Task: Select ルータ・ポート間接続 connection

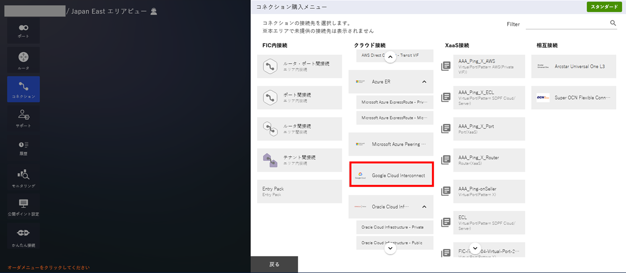Action: (300, 66)
